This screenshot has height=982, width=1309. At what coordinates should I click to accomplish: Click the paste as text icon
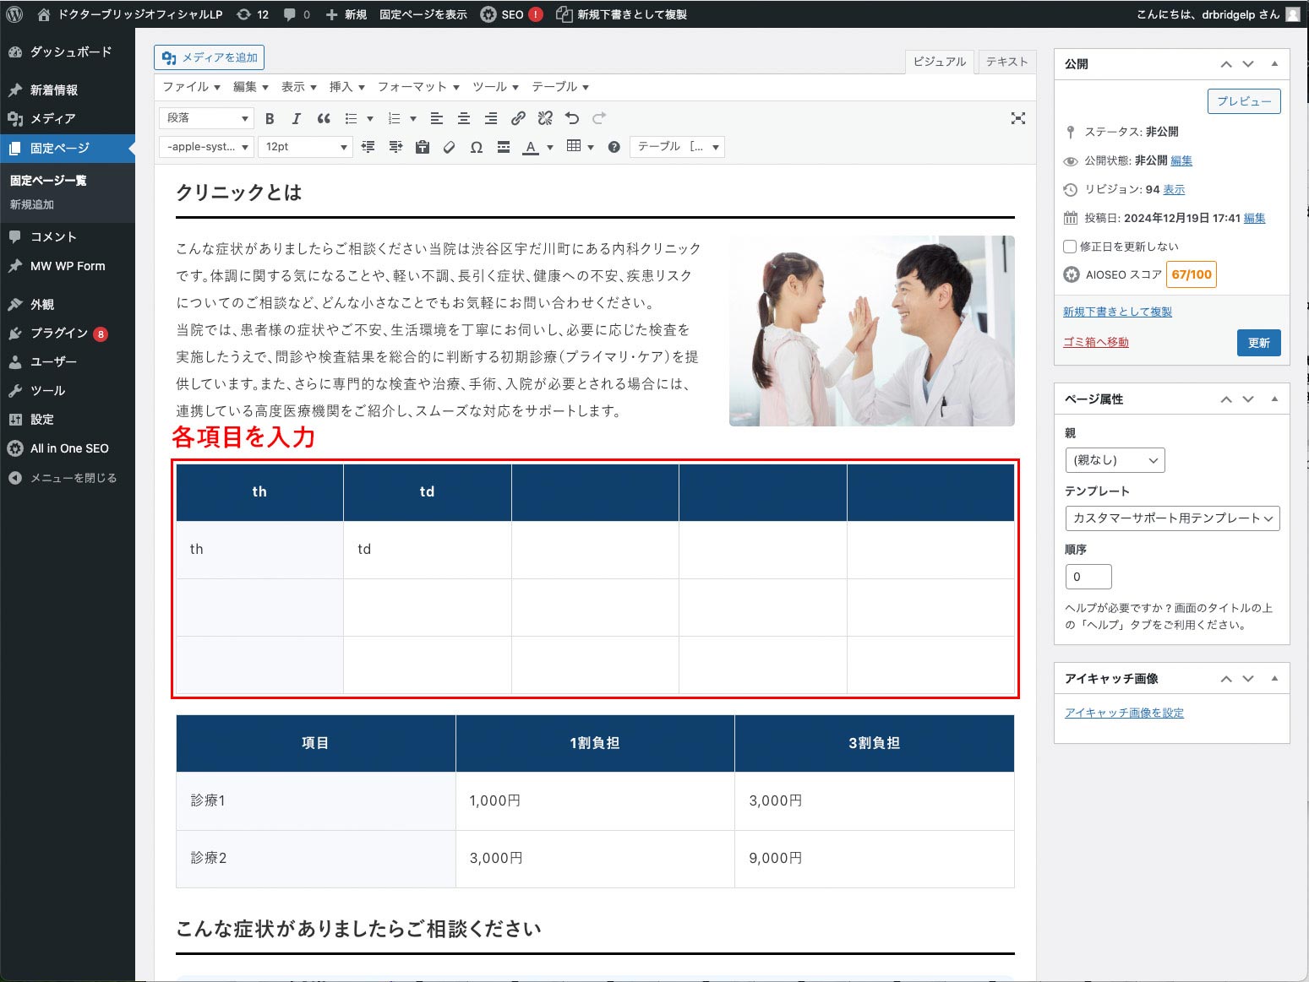tap(423, 147)
